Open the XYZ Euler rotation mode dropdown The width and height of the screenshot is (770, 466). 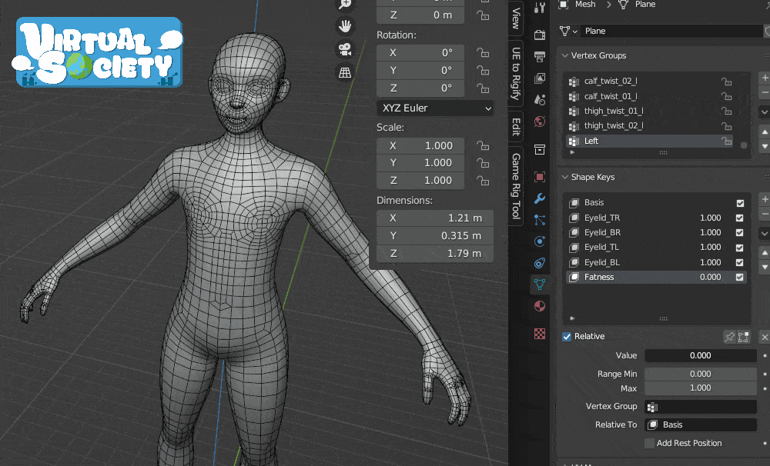tap(434, 108)
